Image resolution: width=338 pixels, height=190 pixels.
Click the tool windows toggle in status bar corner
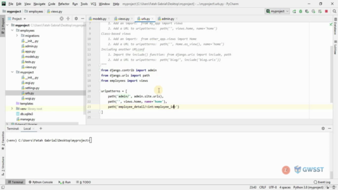(3, 187)
